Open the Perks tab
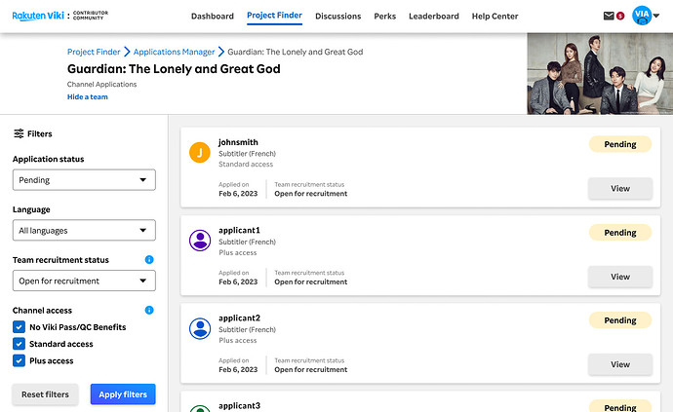 tap(385, 17)
